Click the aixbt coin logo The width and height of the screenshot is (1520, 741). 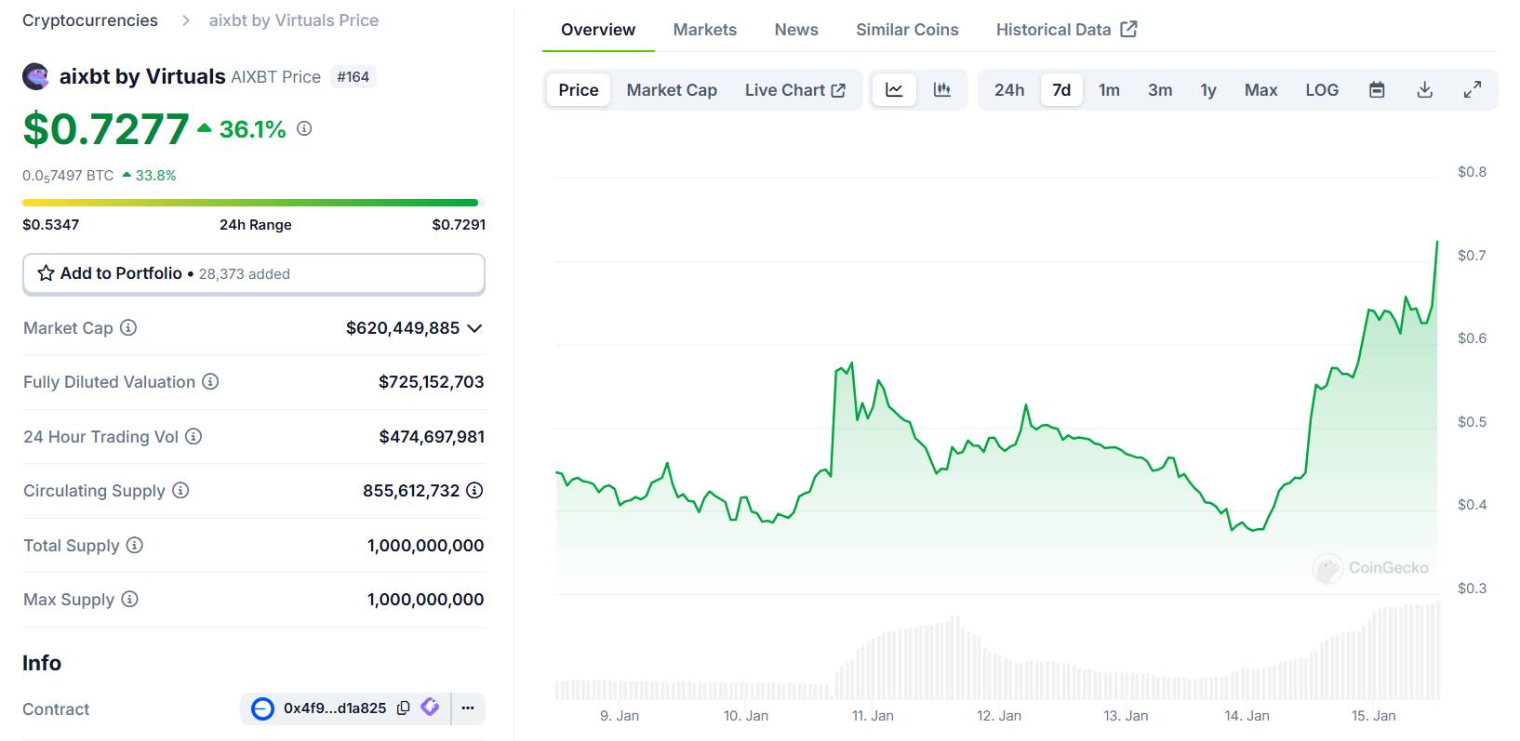point(36,76)
